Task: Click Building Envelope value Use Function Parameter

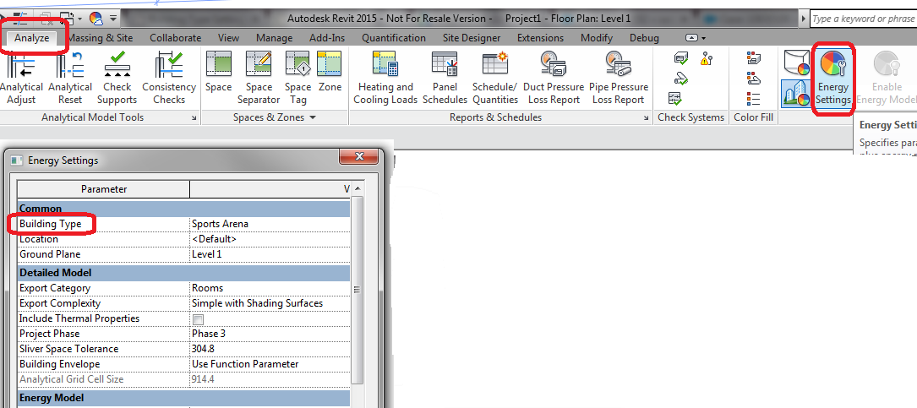Action: (x=270, y=364)
